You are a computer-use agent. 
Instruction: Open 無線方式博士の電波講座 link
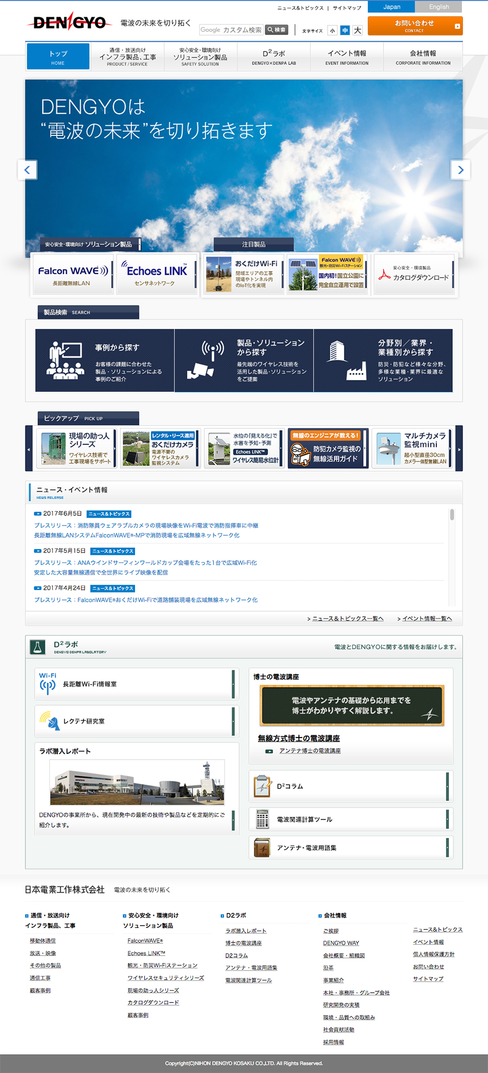coord(299,738)
